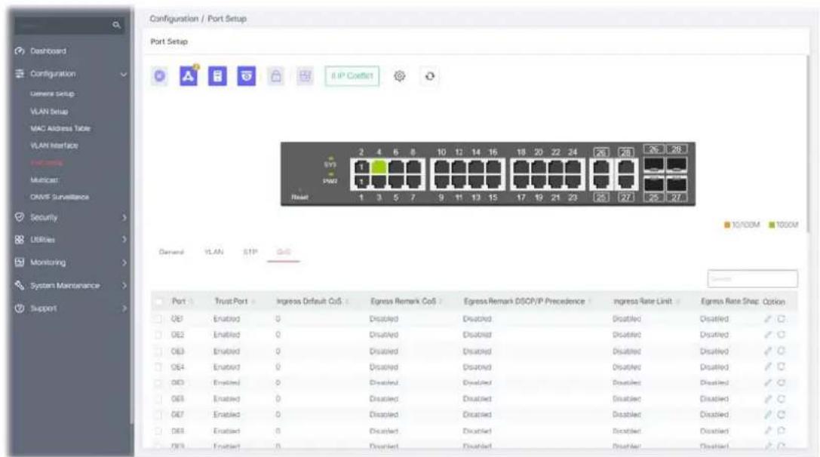Switch to the QoS tab
The image size is (820, 457).
[284, 252]
